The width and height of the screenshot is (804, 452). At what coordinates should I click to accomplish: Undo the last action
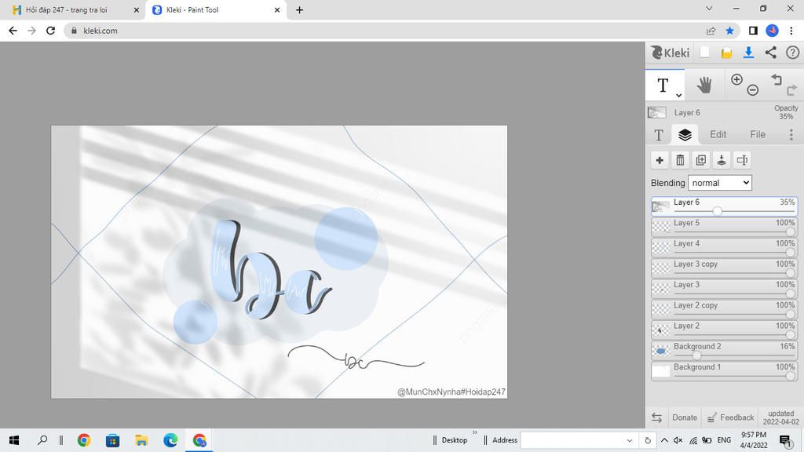(x=777, y=79)
